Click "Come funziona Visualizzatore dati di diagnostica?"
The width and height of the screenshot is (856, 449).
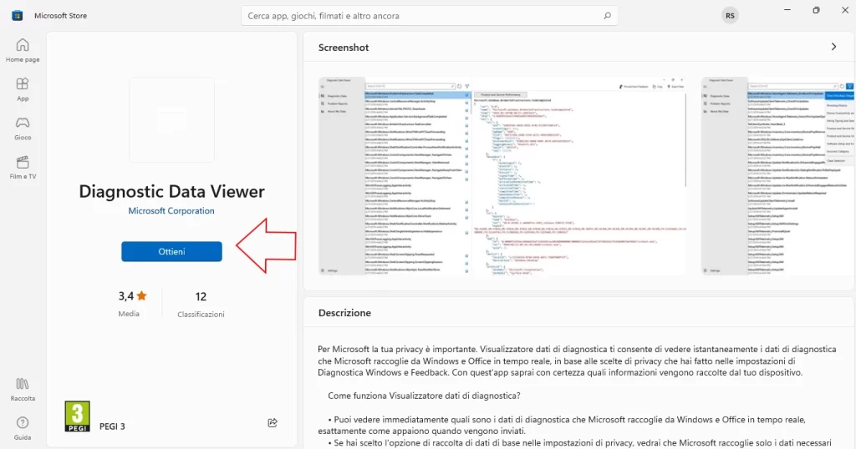(x=424, y=396)
